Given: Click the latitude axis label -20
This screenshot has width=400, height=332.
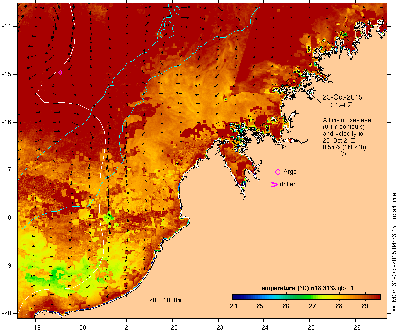Looking at the screenshot, I should coord(6,313).
